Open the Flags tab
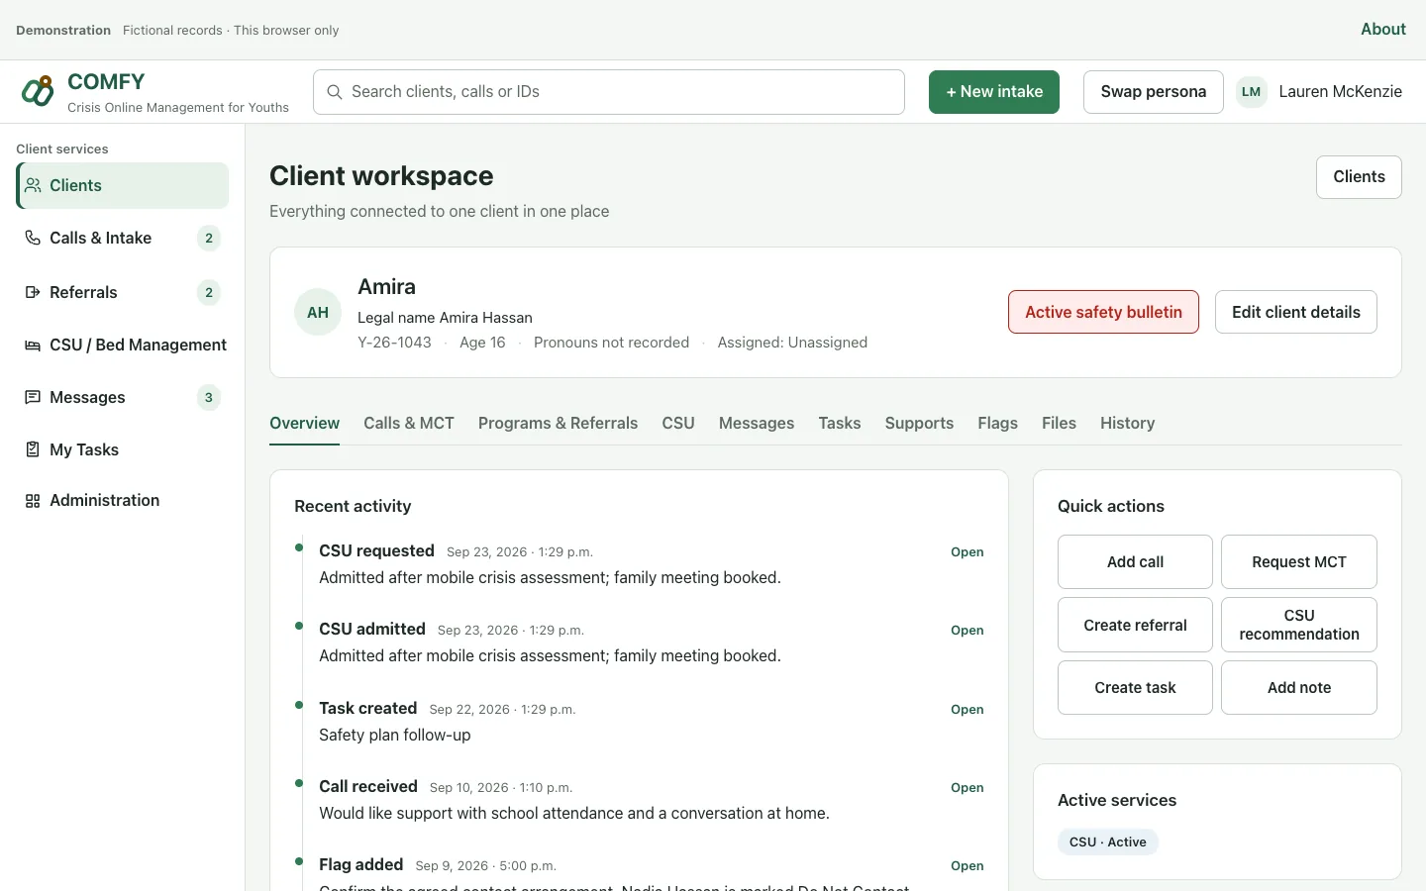Viewport: 1426px width, 891px height. click(997, 423)
